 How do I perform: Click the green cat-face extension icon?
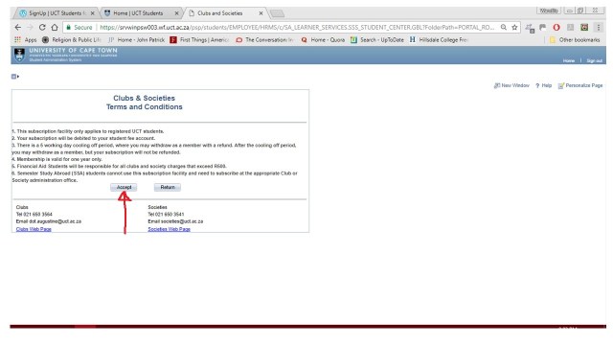[584, 28]
